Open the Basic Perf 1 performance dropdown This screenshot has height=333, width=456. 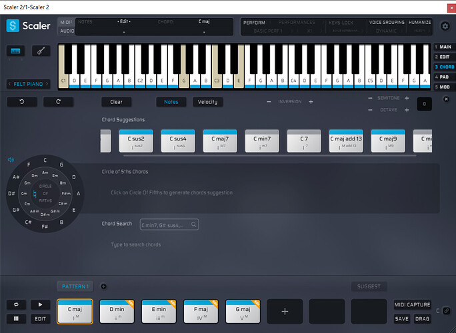point(268,31)
